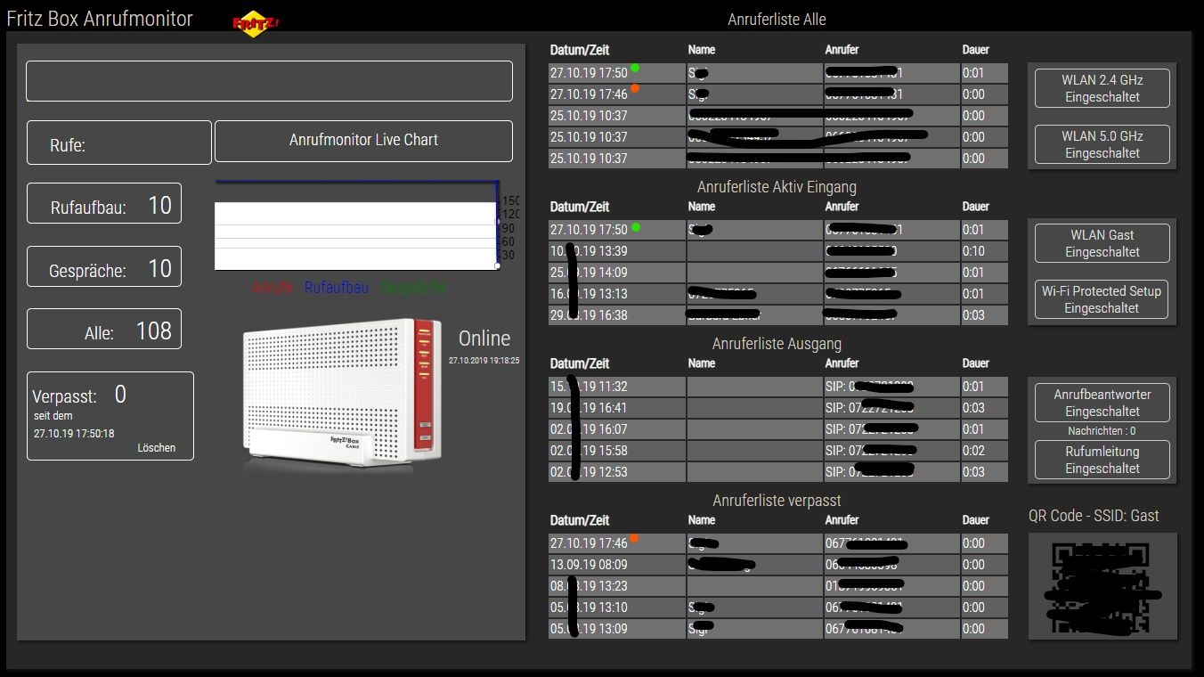Click green dot in Anruferliste Aktiv Eingang
Image resolution: width=1204 pixels, height=677 pixels.
pyautogui.click(x=635, y=227)
